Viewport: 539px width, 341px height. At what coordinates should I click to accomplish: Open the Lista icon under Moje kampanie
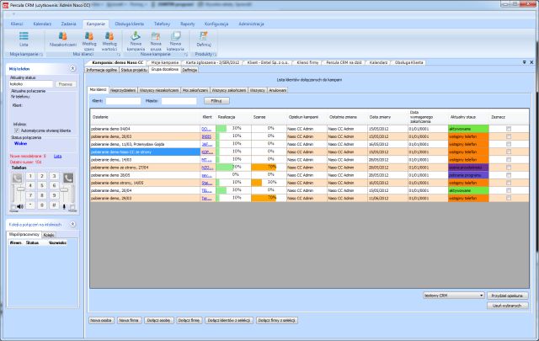click(24, 39)
